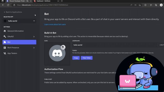Click the USERNAME field containing hello world
The height and width of the screenshot is (92, 164).
(115, 45)
